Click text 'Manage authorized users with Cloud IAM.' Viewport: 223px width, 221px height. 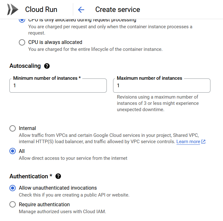[x=63, y=212]
